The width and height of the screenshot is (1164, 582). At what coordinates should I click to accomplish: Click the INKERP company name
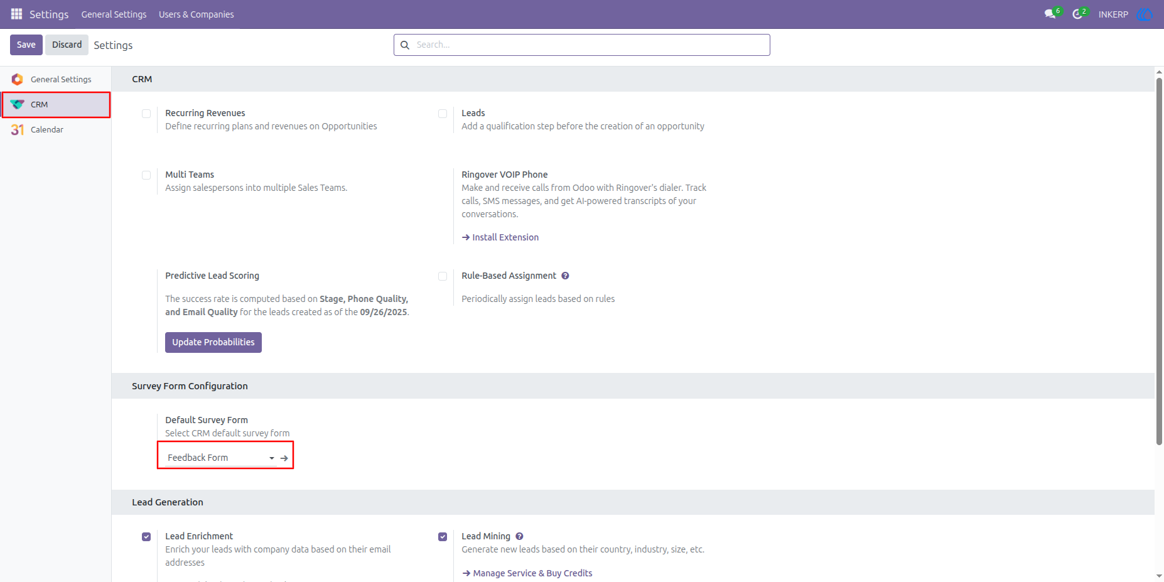click(x=1113, y=14)
